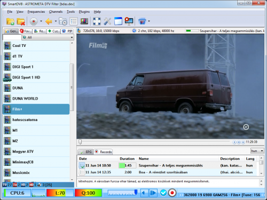Switch to fullscreen with the four-arrows icon

click(97, 21)
